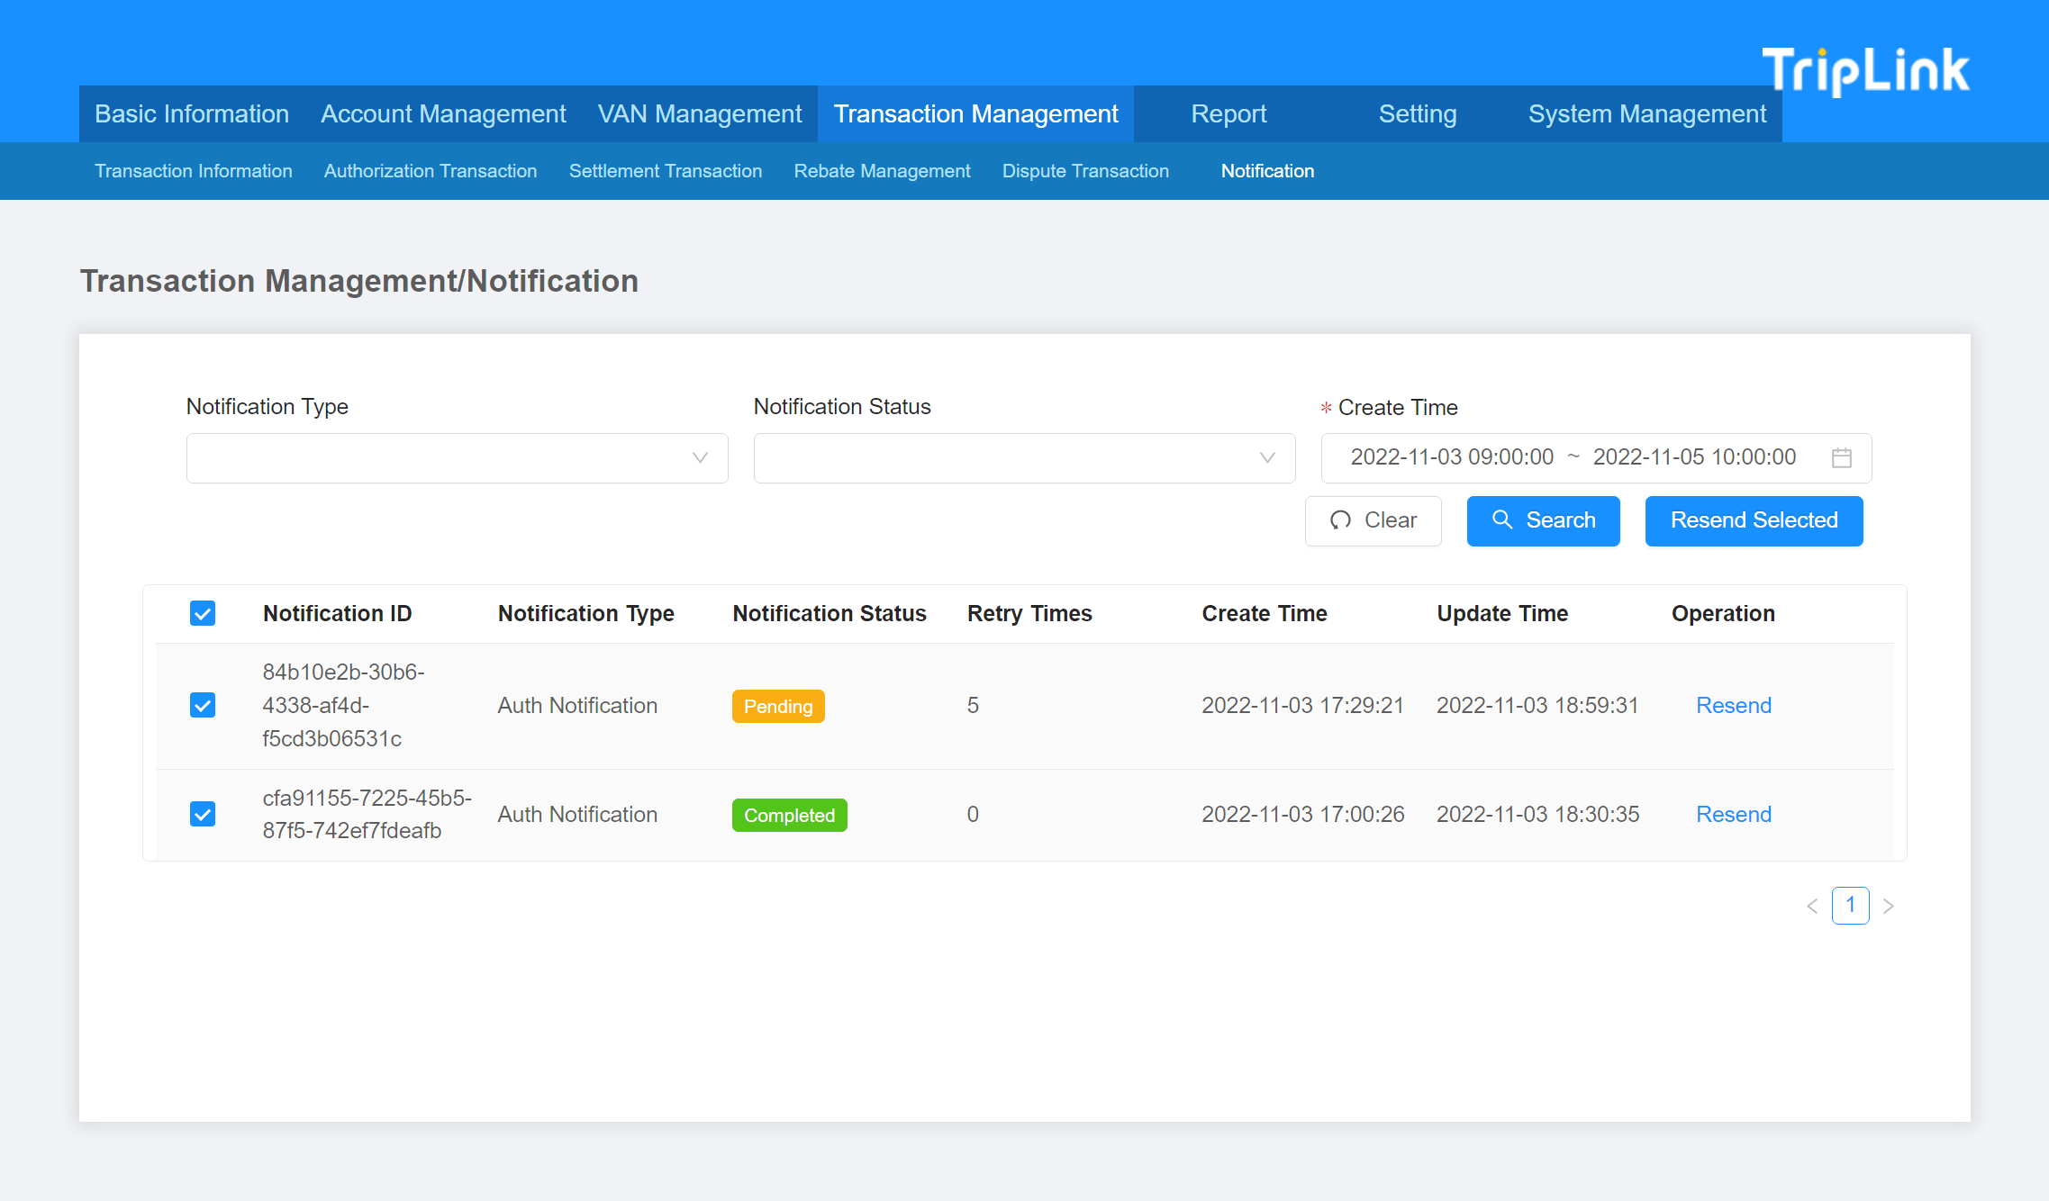Go to next page arrow in pagination
This screenshot has height=1201, width=2049.
[x=1889, y=906]
